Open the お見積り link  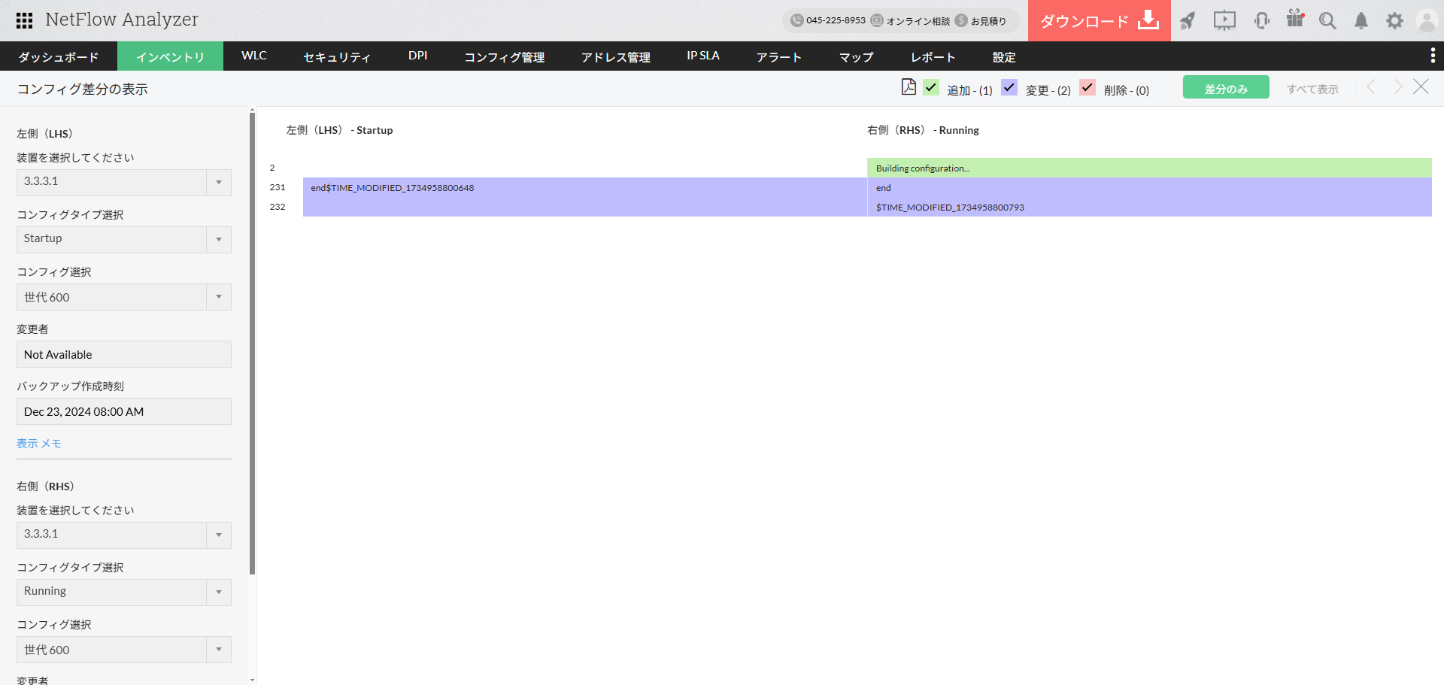[x=988, y=21]
